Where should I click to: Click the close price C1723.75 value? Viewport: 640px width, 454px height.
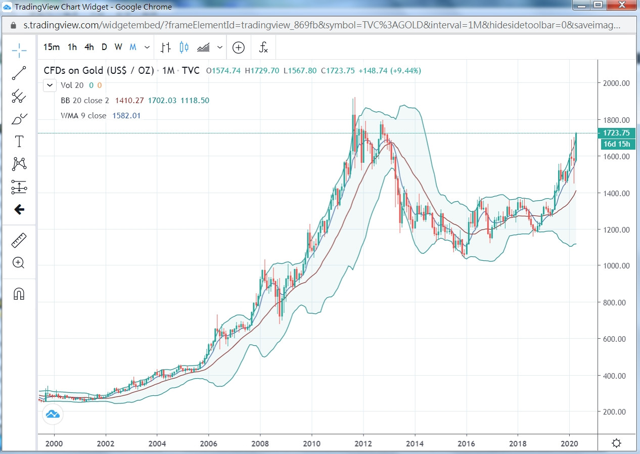click(x=338, y=71)
